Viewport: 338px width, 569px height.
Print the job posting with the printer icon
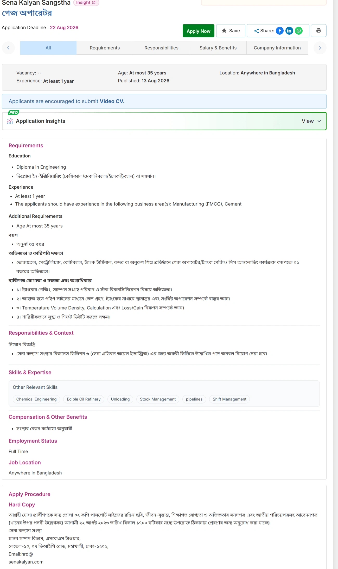(319, 31)
